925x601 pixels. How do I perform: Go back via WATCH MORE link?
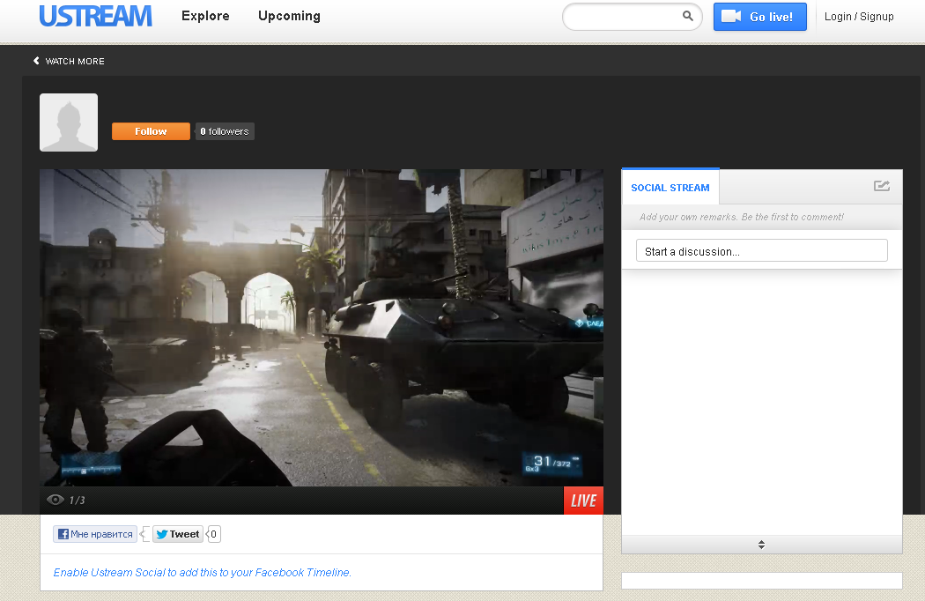[x=69, y=61]
